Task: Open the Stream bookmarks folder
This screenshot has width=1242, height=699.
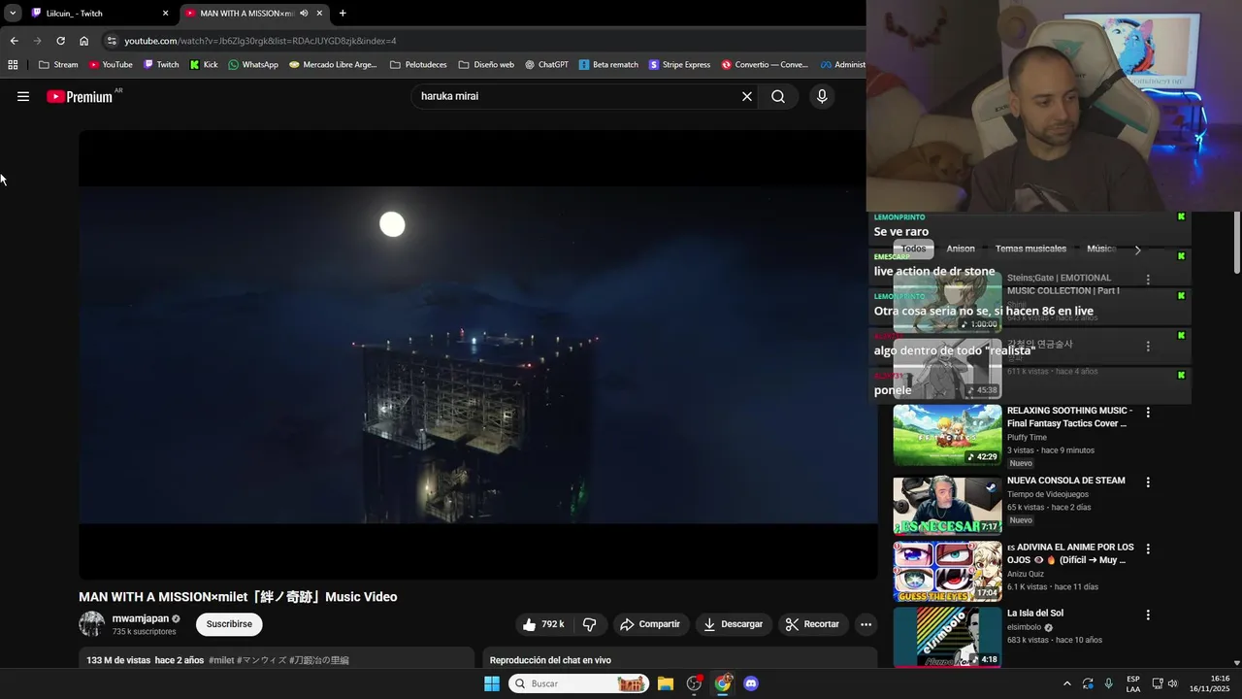Action: (58, 65)
